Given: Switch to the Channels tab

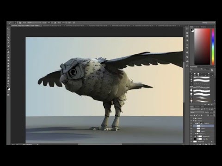Looking at the screenshot, I should tap(197, 107).
